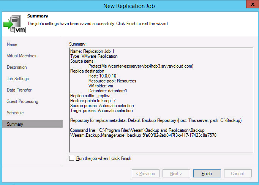Click the ProtectMe source item line

(141, 66)
